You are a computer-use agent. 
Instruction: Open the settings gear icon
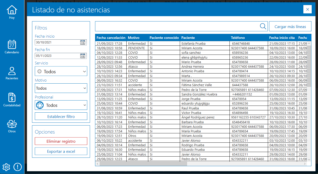[6, 167]
